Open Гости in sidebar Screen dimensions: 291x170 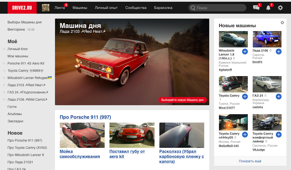[12, 107]
